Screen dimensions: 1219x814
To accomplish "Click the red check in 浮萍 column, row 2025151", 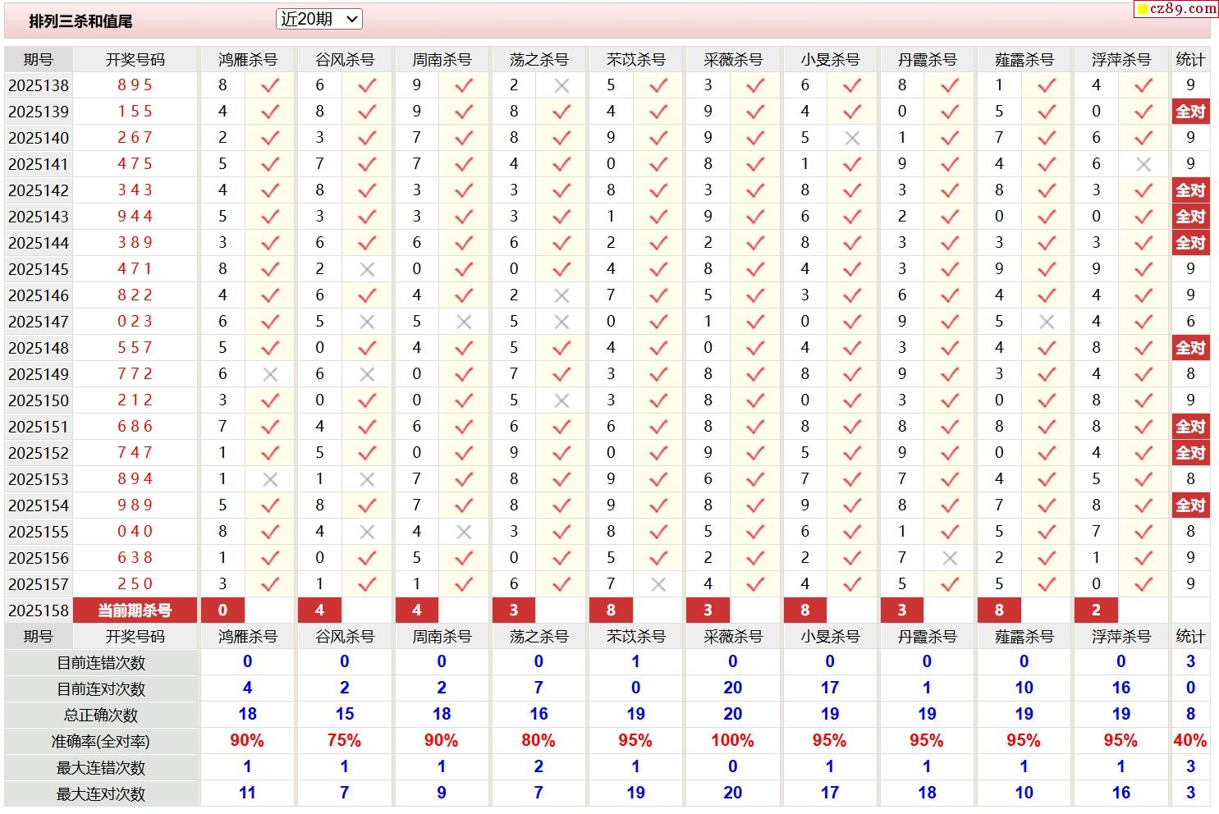I will (1143, 426).
